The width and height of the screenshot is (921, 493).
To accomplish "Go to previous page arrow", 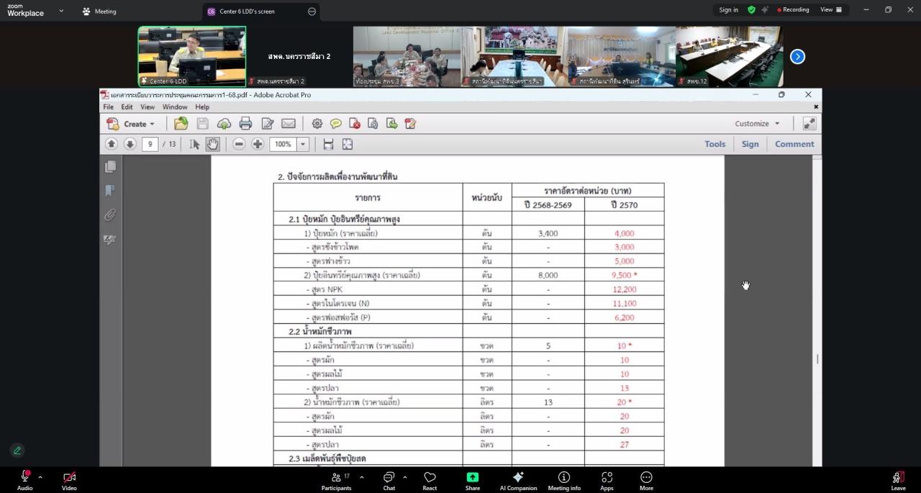I will coord(112,144).
